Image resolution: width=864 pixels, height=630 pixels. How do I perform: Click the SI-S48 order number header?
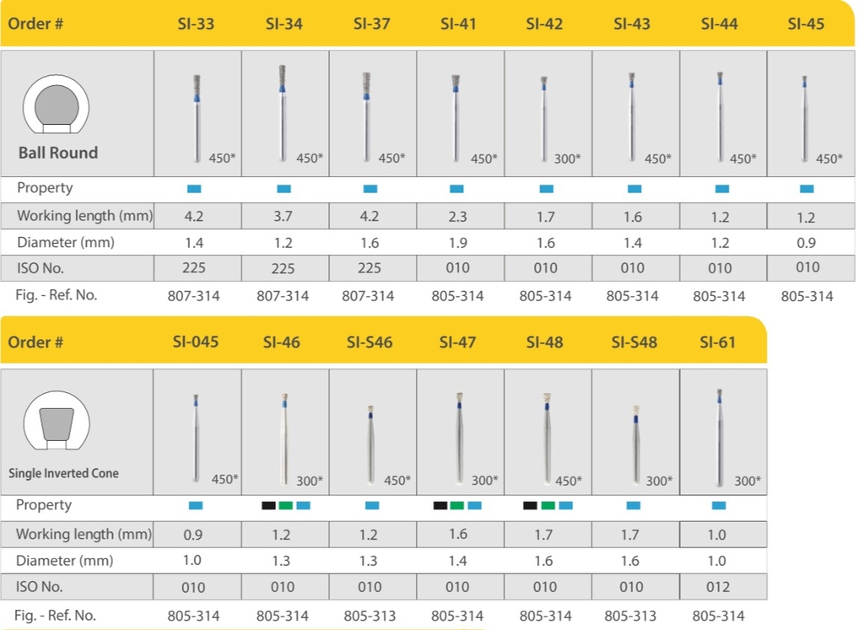634,342
